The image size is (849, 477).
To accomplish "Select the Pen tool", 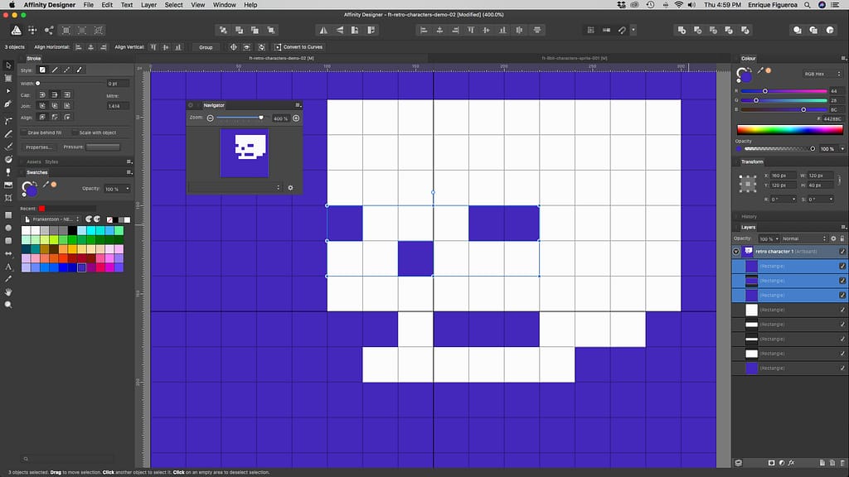I will pos(8,104).
